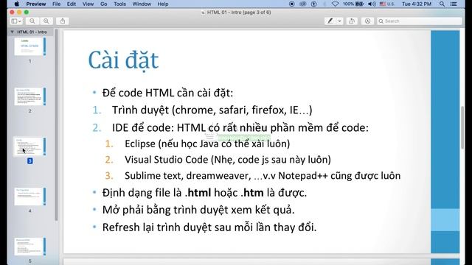Open the Help menu
Viewport: 472px width, 265px height.
162,4
